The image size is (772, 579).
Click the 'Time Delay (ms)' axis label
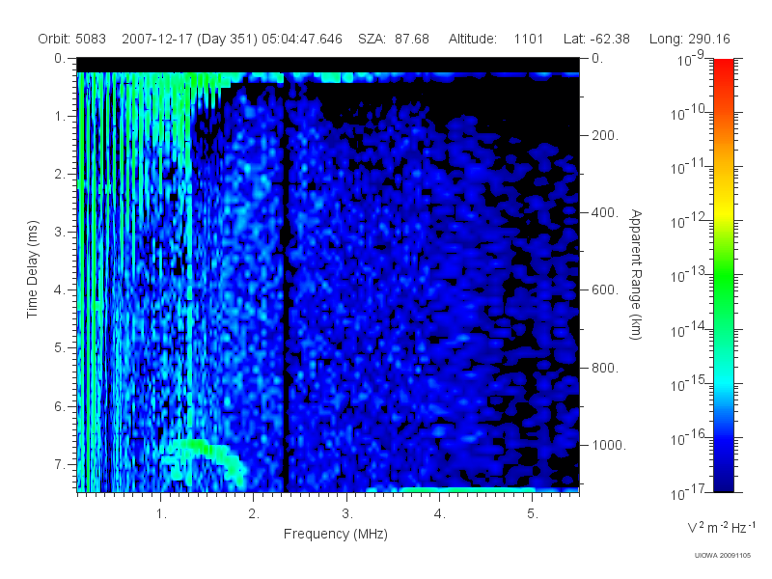(32, 269)
